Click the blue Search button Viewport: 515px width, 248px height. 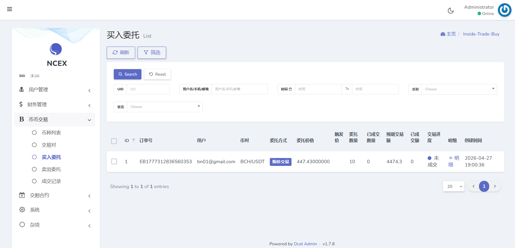pos(128,74)
